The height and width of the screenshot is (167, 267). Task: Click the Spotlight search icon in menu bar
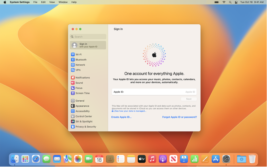[230, 2]
